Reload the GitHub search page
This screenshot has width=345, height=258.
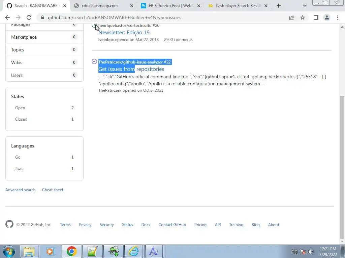29,17
